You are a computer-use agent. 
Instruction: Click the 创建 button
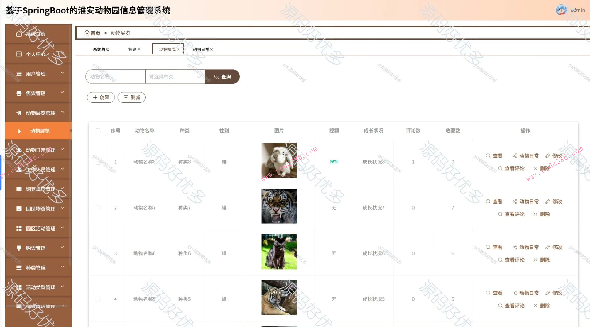click(100, 97)
